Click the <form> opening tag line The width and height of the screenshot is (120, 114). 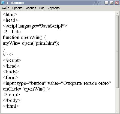click(10, 77)
